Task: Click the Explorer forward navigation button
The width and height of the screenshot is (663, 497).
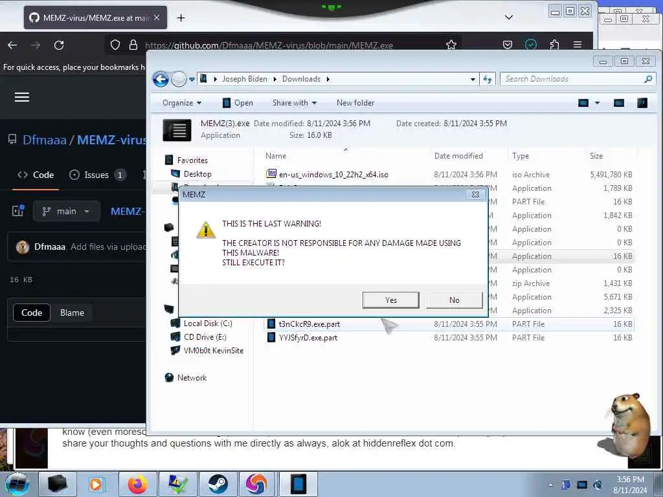Action: [x=179, y=79]
